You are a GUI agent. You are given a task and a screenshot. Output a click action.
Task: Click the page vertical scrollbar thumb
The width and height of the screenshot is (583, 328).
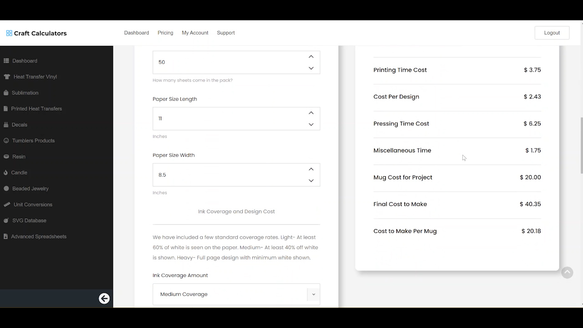coord(581,146)
